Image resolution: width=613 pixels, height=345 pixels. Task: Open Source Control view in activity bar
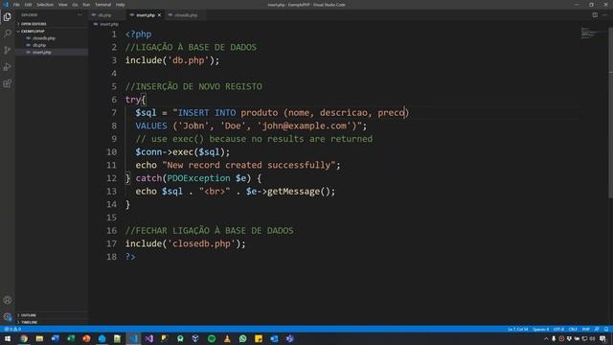(7, 50)
